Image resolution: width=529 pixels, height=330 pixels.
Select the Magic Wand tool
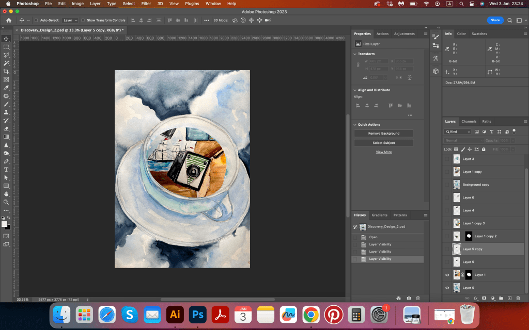pyautogui.click(x=6, y=63)
